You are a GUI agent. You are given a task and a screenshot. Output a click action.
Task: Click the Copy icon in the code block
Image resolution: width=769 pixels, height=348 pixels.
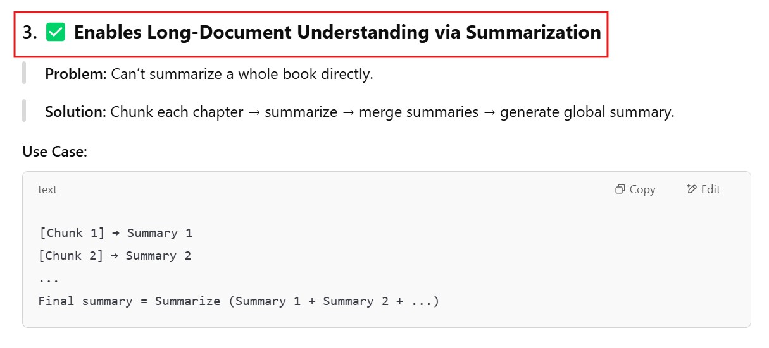tap(620, 189)
